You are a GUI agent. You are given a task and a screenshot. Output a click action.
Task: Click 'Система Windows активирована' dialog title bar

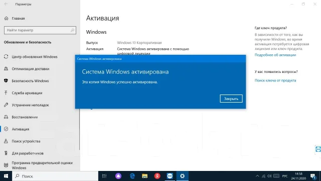pos(160,59)
